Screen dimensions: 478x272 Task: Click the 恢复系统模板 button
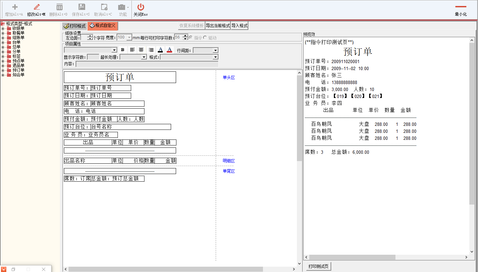pos(191,26)
